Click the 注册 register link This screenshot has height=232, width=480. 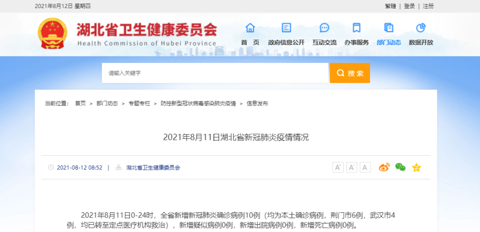coord(428,6)
